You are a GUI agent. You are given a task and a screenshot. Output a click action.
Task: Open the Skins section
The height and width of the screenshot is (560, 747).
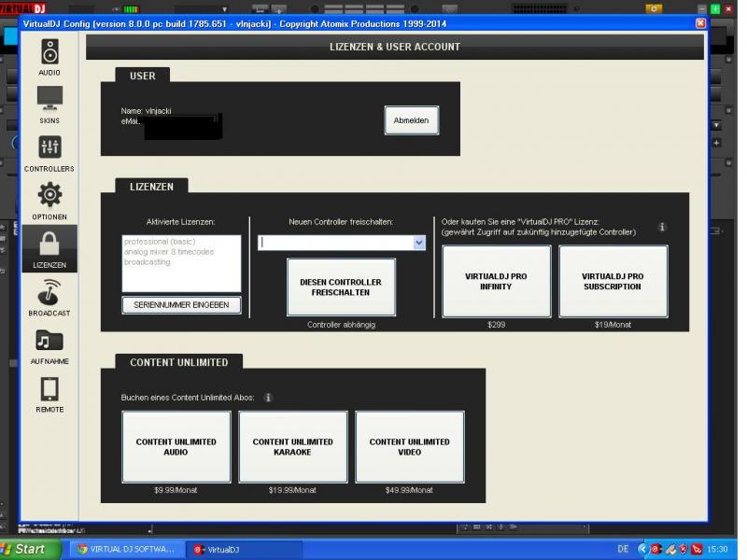49,105
